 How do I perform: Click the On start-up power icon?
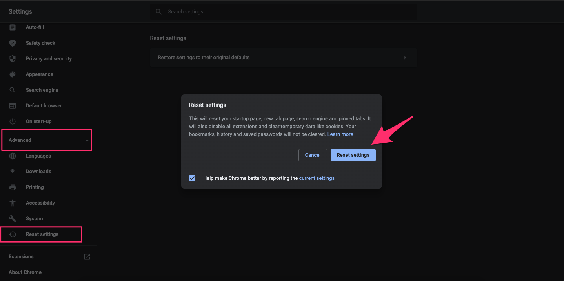click(13, 121)
